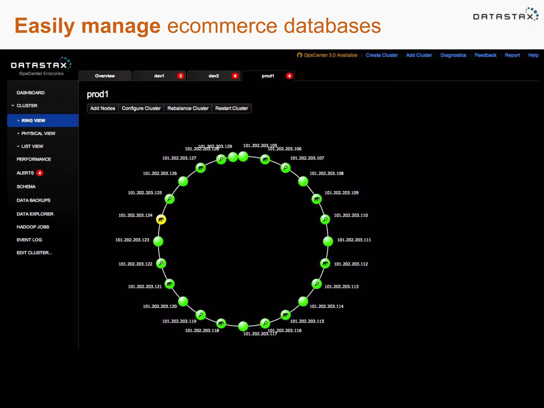
Task: Open the PERFORMANCE section
Action: pos(34,159)
